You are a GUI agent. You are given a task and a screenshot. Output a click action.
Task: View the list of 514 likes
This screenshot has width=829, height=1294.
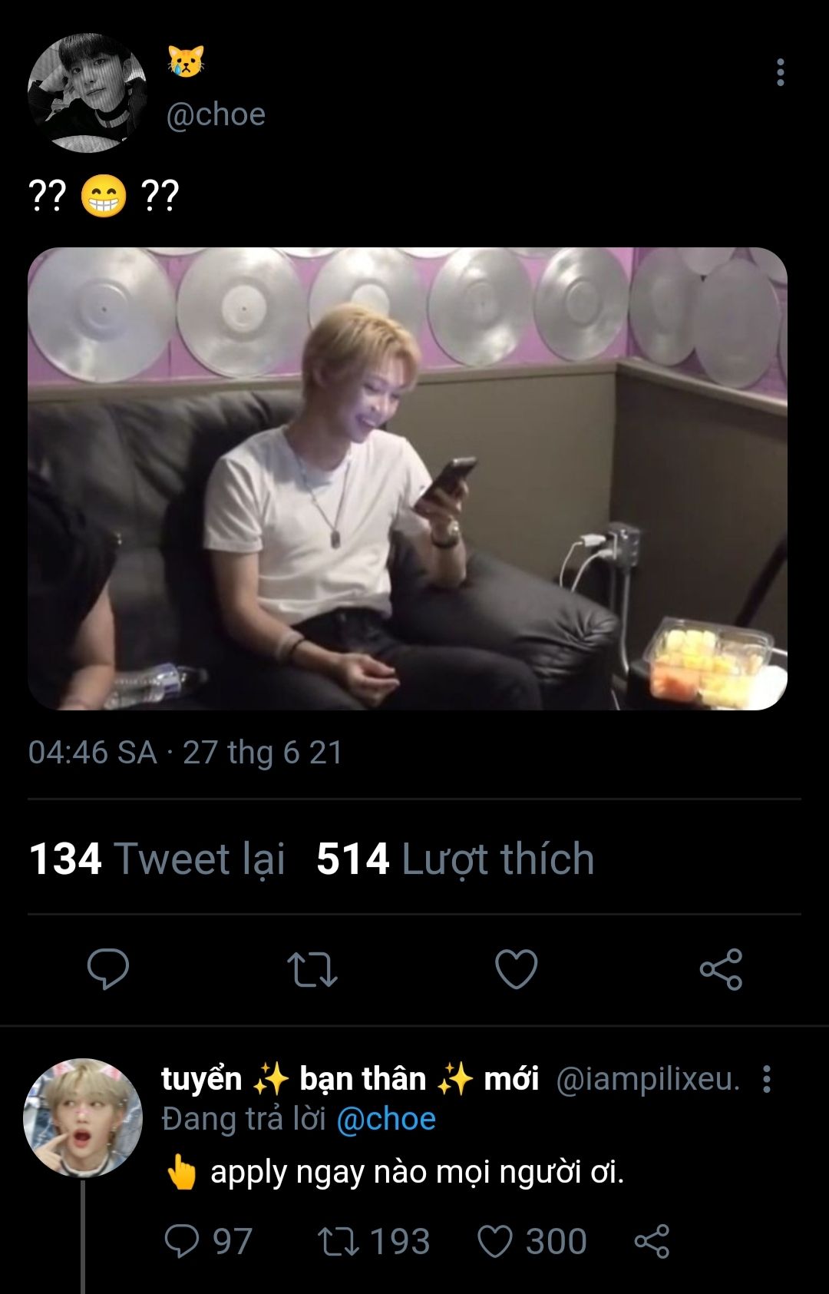tap(455, 859)
